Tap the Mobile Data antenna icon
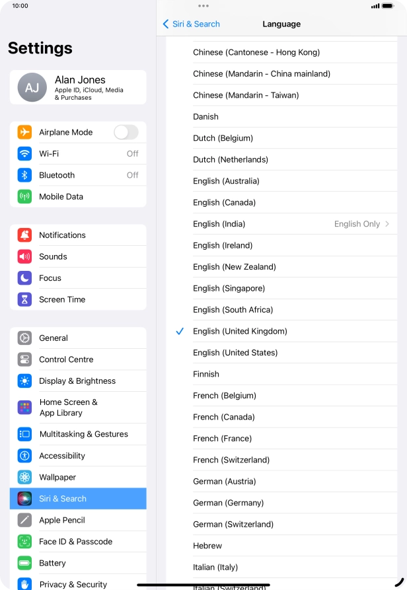Image resolution: width=407 pixels, height=590 pixels. pos(24,196)
